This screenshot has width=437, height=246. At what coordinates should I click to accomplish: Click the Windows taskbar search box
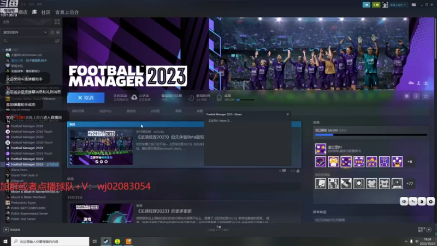click(50, 241)
